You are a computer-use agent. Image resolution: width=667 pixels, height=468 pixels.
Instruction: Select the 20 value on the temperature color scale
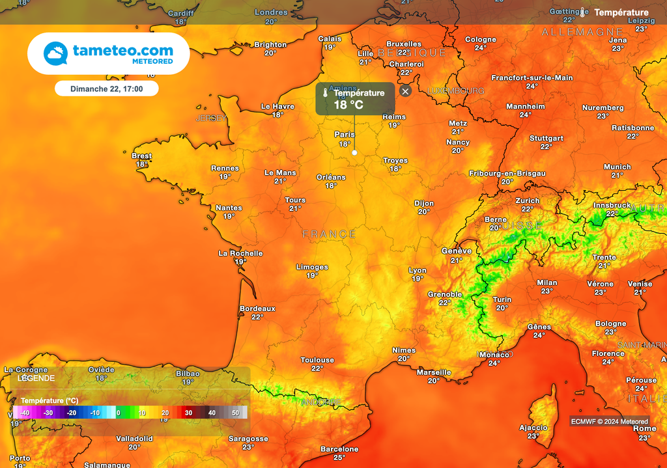coord(163,413)
